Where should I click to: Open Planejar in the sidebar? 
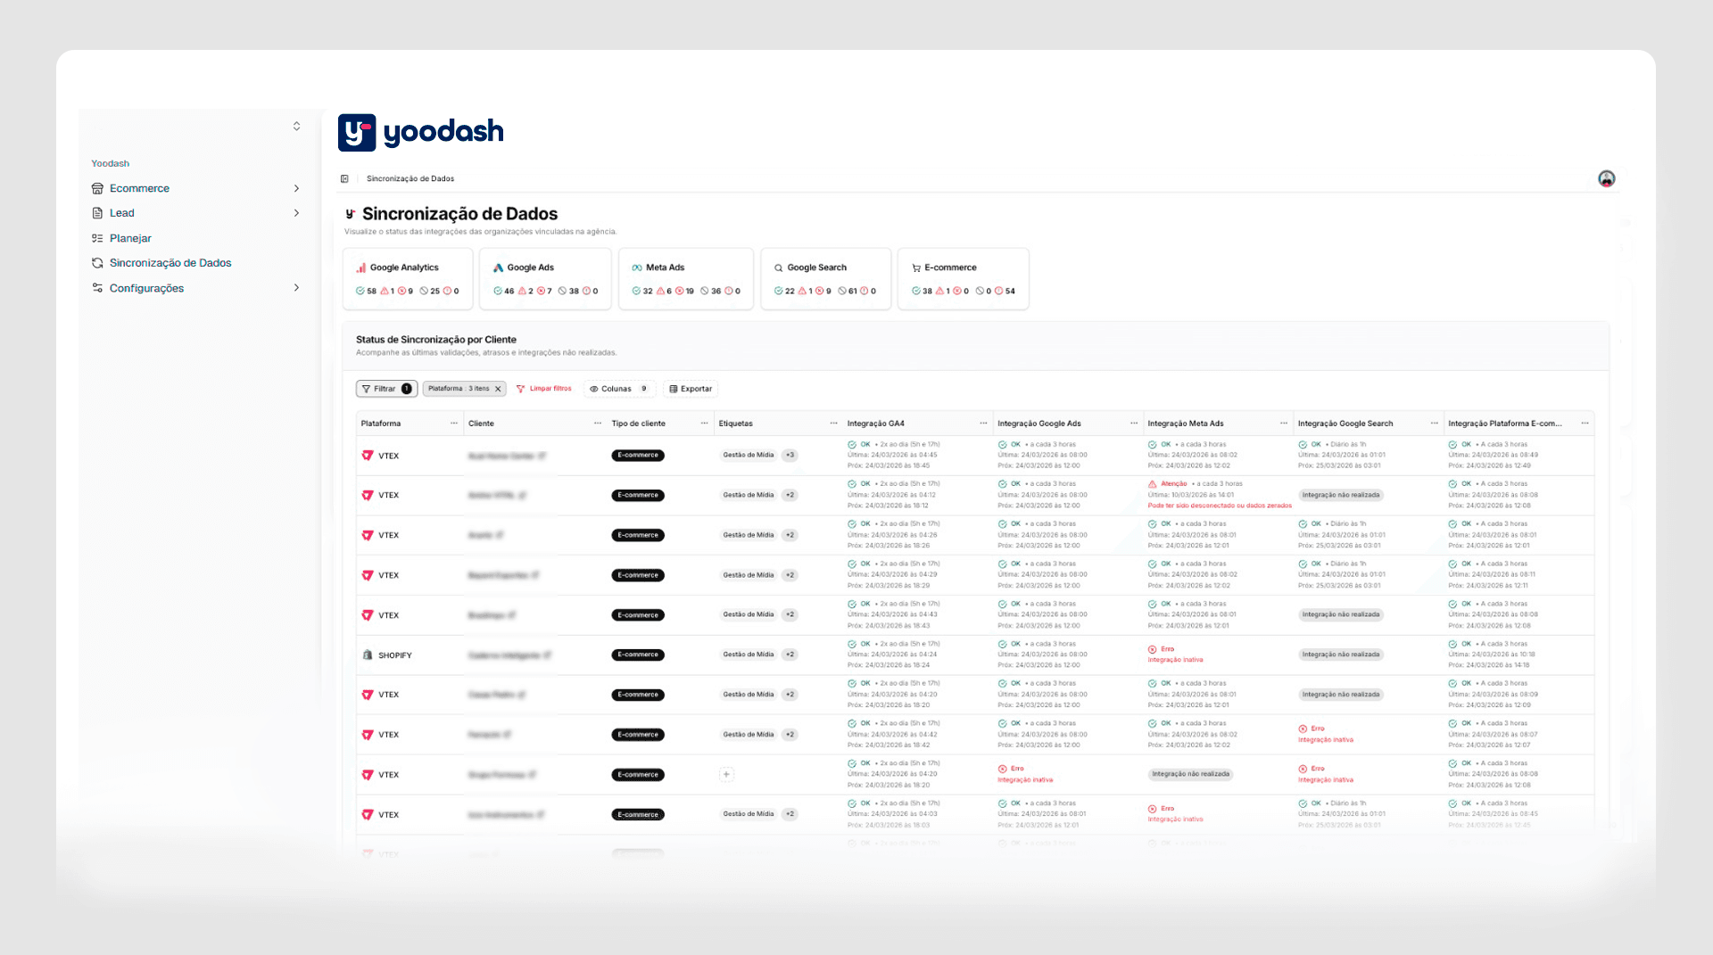130,238
